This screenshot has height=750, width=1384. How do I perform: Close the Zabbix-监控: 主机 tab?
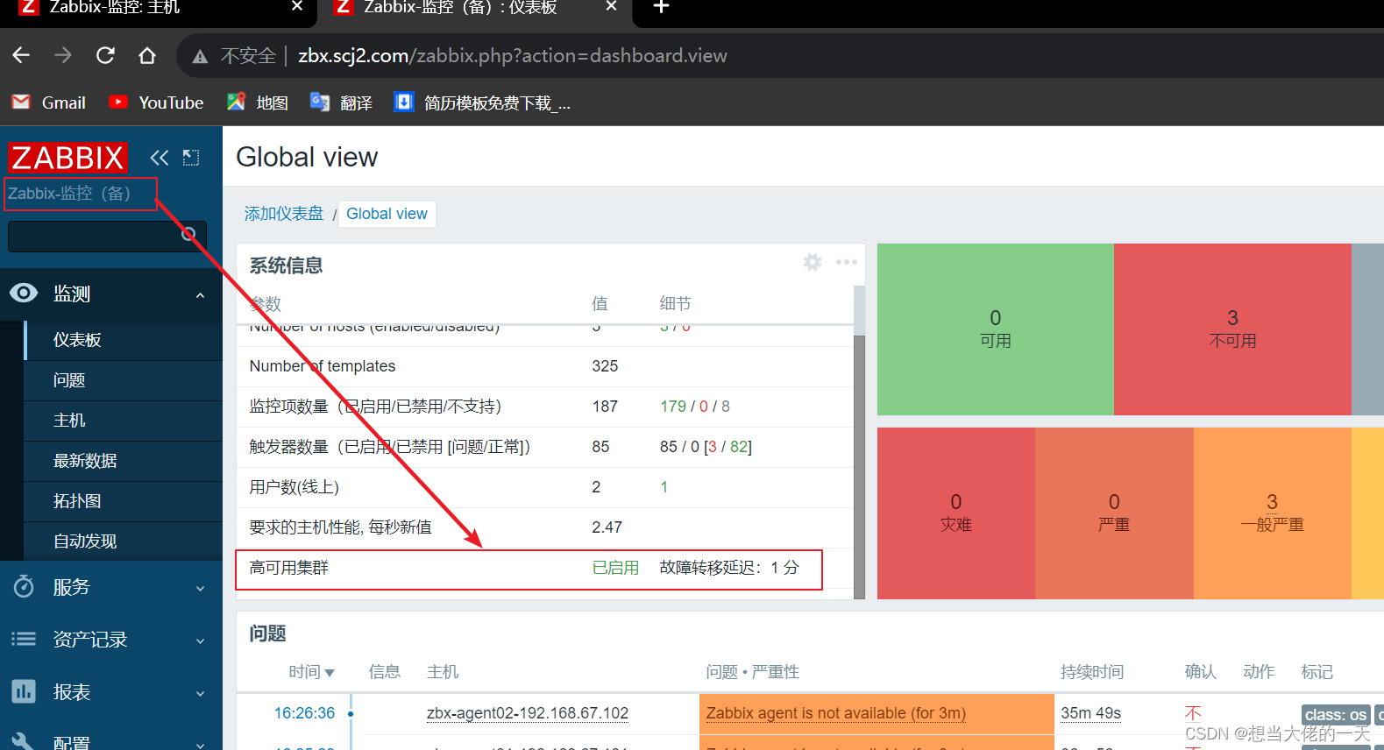click(x=297, y=6)
